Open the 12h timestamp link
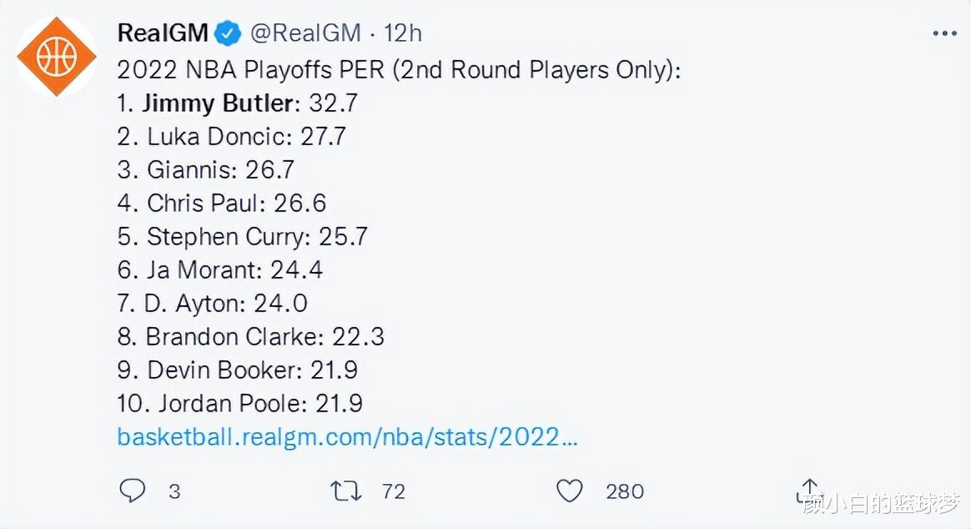 click(x=403, y=33)
